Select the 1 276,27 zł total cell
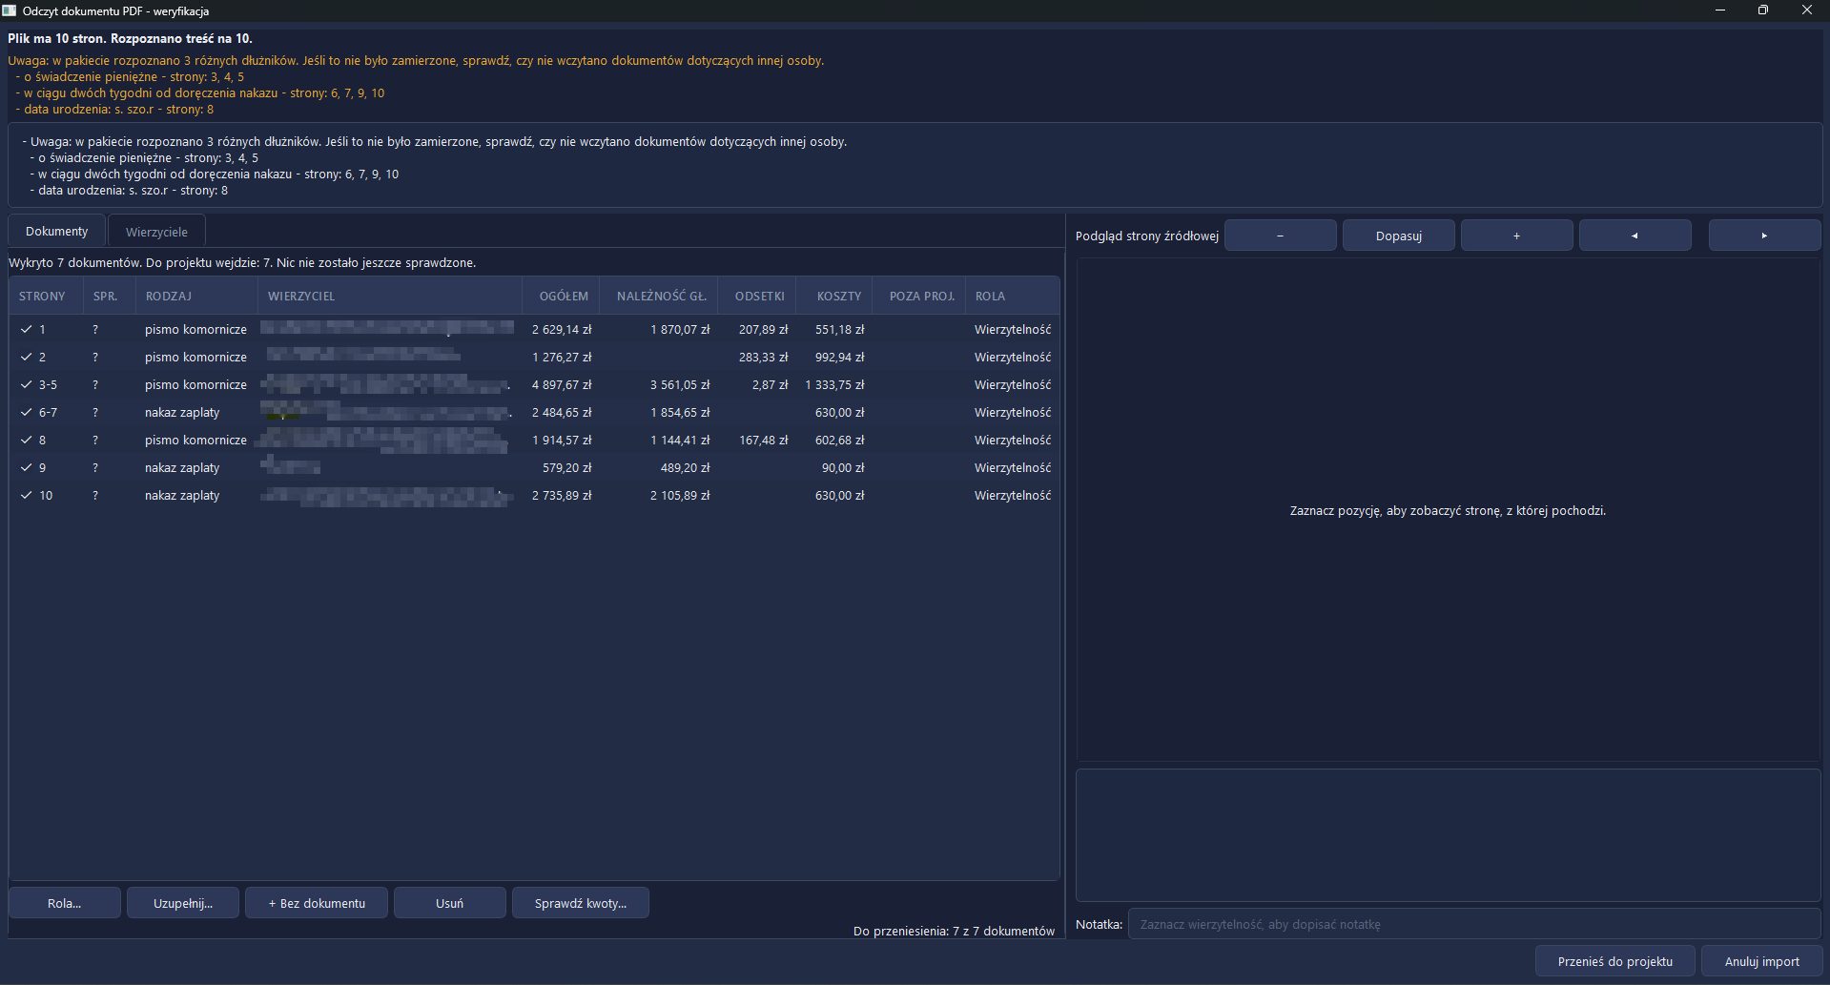This screenshot has width=1830, height=985. point(562,357)
